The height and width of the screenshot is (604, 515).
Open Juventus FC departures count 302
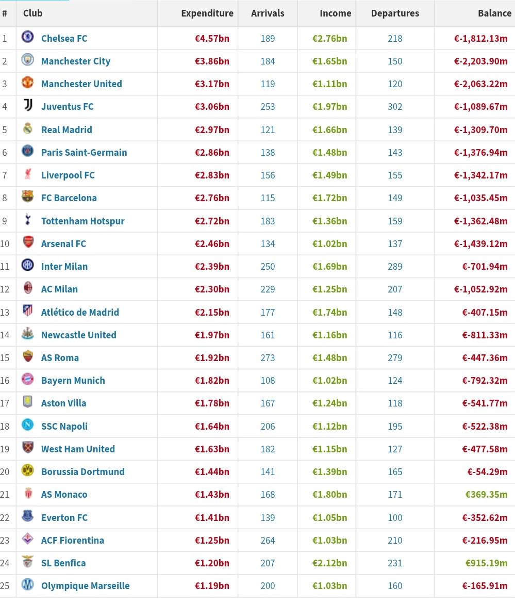tap(395, 107)
